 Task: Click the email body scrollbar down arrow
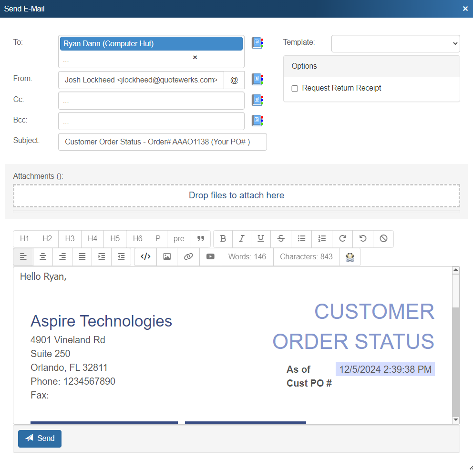(x=456, y=420)
